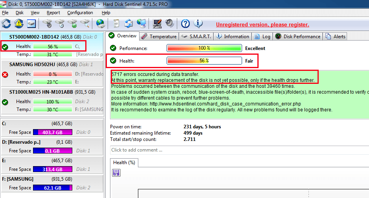
Task: Select the D: [Reservado p..] partition entry
Action: (x=52, y=146)
